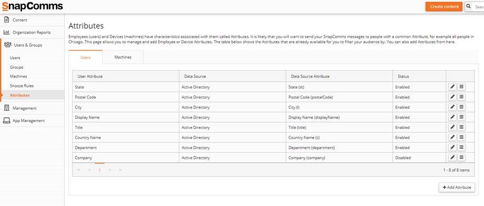The height and width of the screenshot is (206, 484).
Task: Click the Disabled status for Company
Action: coord(403,158)
